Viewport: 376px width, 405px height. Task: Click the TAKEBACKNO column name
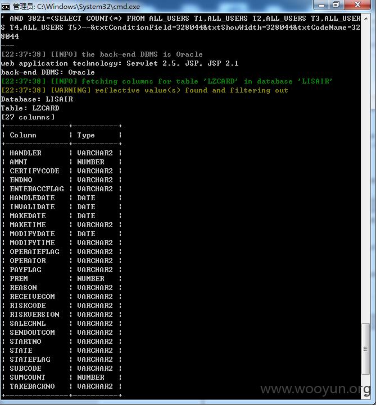coord(32,386)
